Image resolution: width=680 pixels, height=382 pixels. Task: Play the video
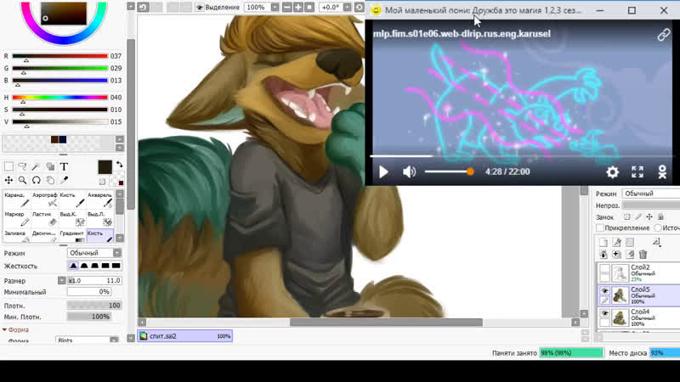tap(383, 172)
